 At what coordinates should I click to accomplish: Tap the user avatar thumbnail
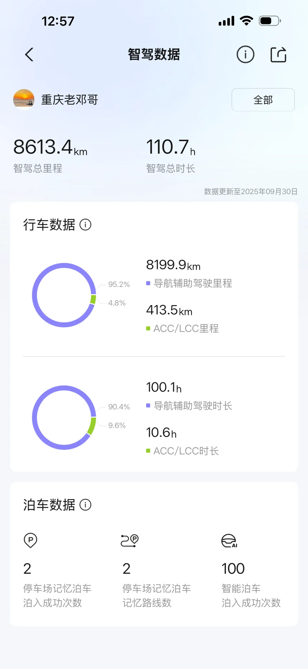(x=24, y=99)
